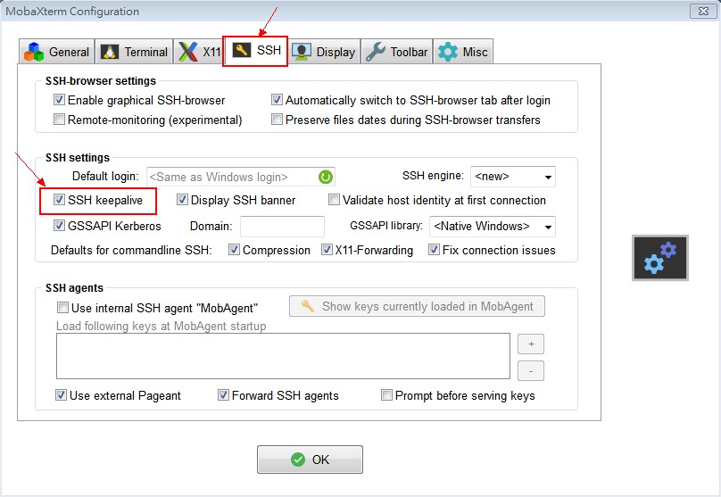Switch to the Display tab

(324, 52)
